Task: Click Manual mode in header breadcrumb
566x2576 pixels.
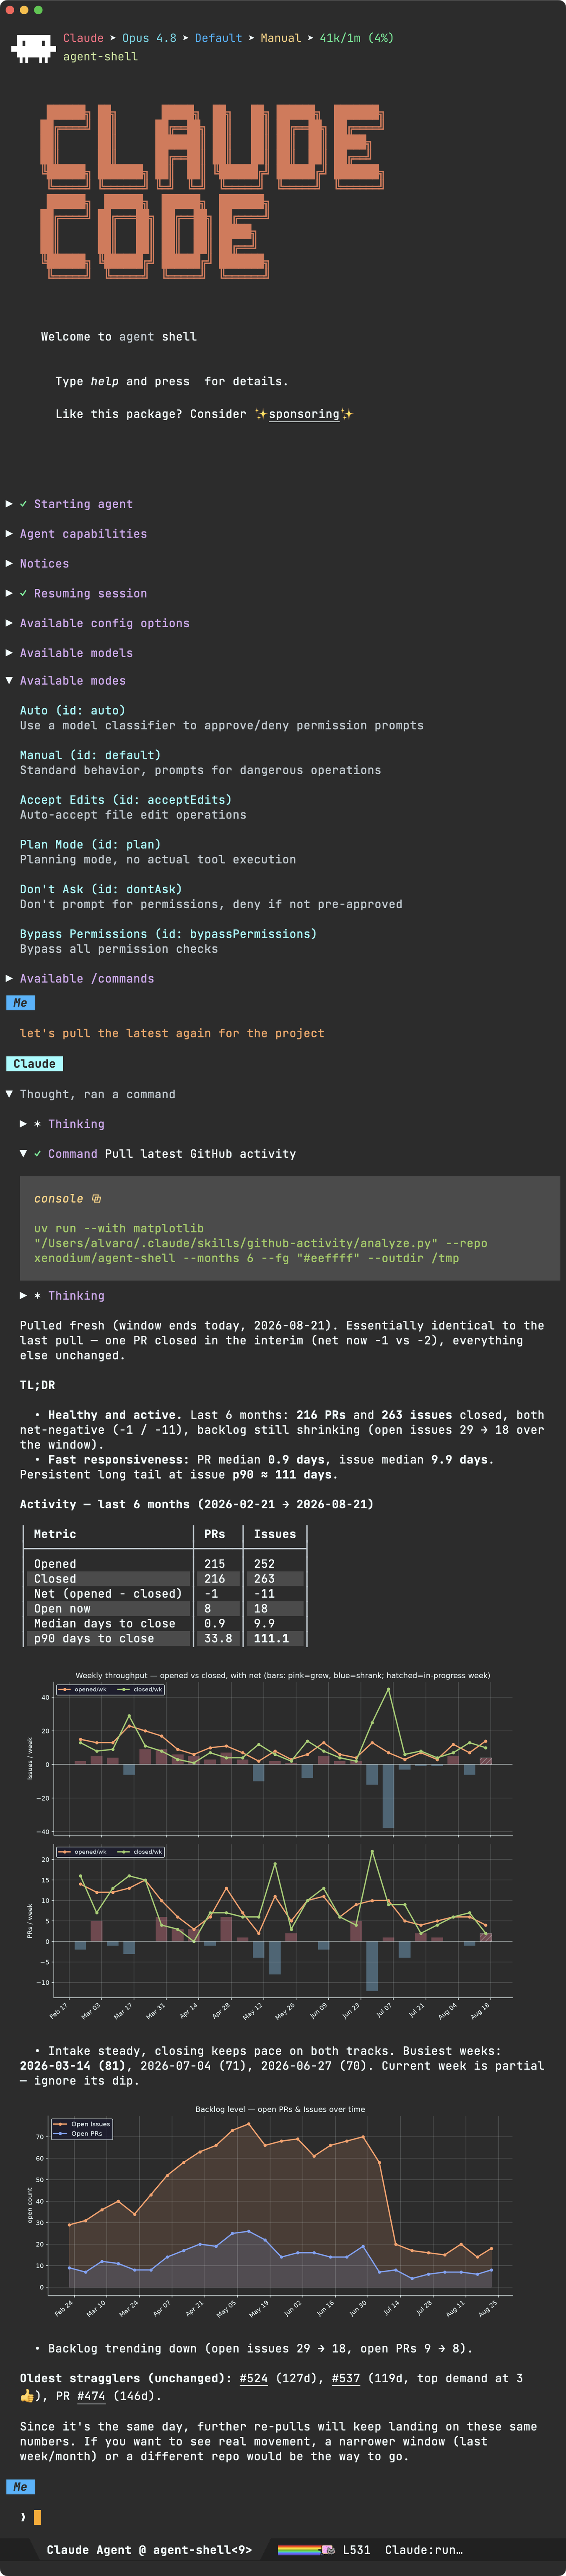Action: click(281, 38)
